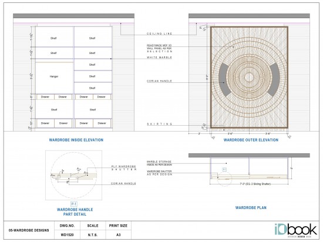Select the WHITE MARBLE annotation
This screenshot has height=242, width=323.
click(159, 58)
